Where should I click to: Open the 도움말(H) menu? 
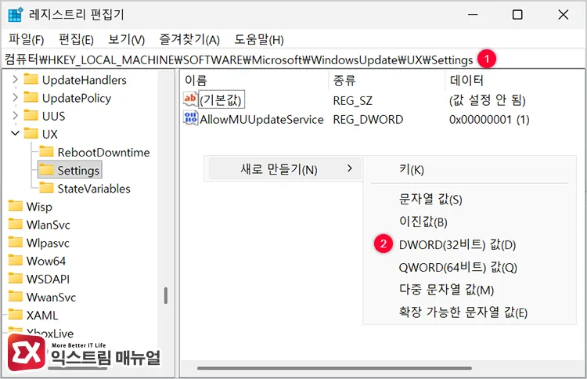click(259, 39)
